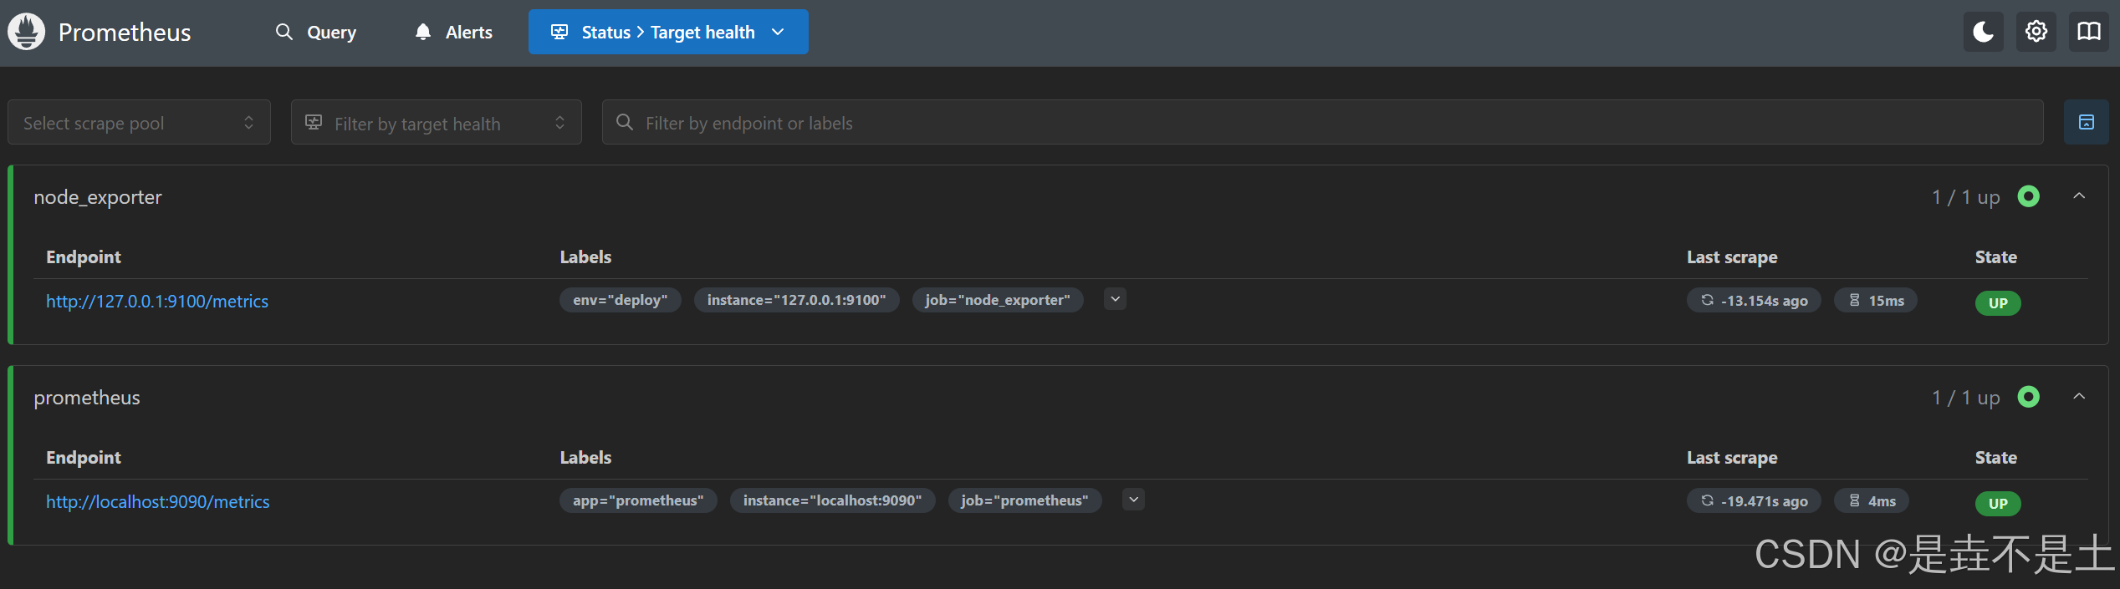Screen dimensions: 2120x589
Task: Click green health ring for node_exporter pool
Action: 2029,196
